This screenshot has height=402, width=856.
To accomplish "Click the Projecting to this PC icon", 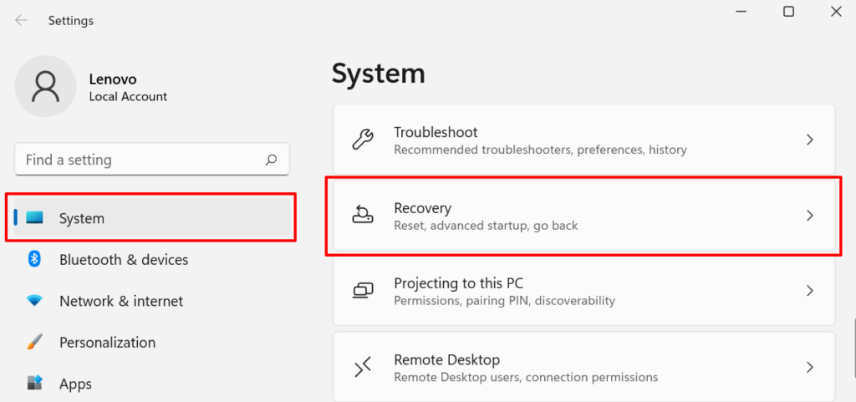I will 363,291.
